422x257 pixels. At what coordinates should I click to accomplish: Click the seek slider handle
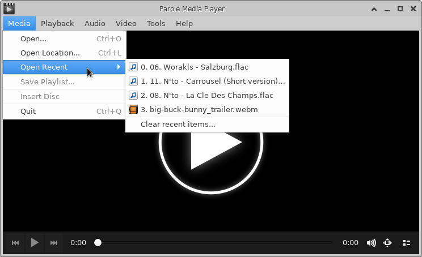[x=98, y=243]
